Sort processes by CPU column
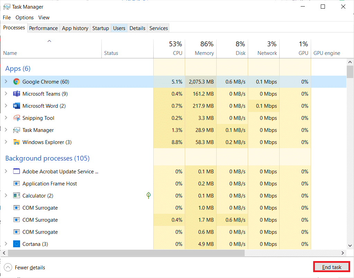Image resolution: width=354 pixels, height=278 pixels. (169, 49)
